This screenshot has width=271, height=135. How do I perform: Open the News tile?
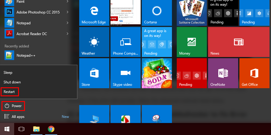(x=239, y=42)
